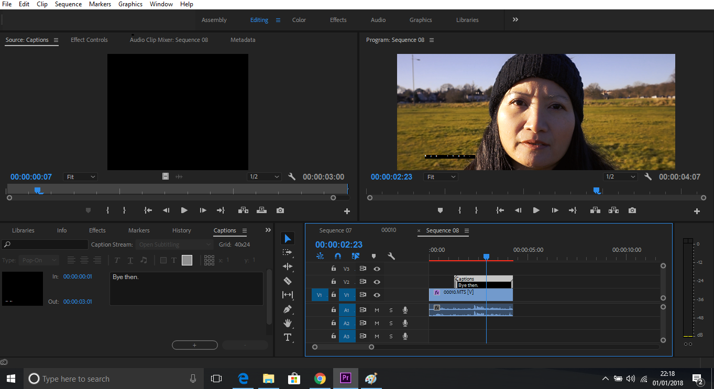Open Program monitor button editor plus
Screen dimensions: 714x389
(697, 212)
